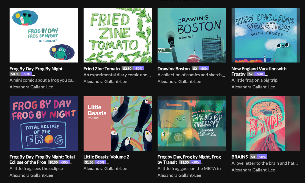Open the Frog By Day, Frog By Night cover thumbnail
This screenshot has height=183, width=305.
pos(44,35)
